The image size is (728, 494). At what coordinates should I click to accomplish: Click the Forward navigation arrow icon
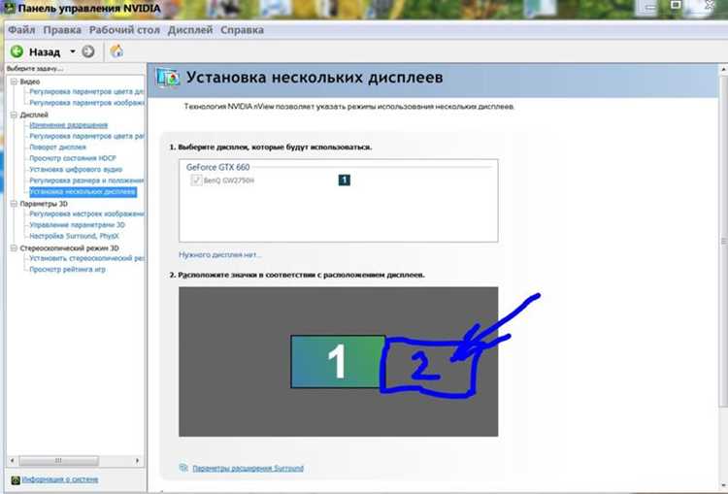click(88, 51)
